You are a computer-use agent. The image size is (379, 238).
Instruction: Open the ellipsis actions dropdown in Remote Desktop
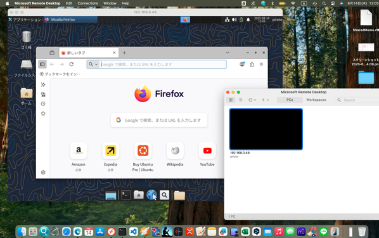[252, 100]
